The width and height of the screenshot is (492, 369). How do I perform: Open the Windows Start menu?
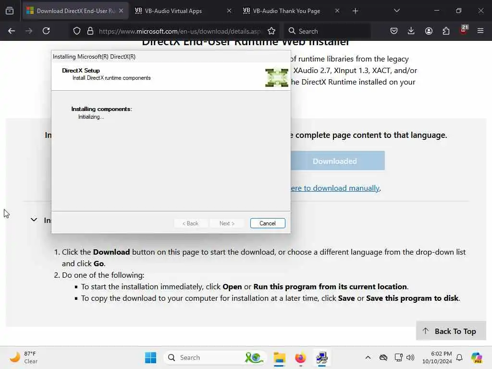(150, 357)
